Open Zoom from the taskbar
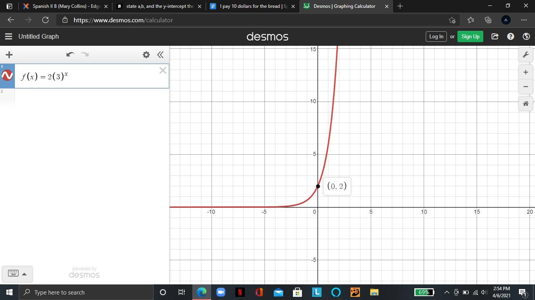The image size is (535, 300). (x=221, y=292)
